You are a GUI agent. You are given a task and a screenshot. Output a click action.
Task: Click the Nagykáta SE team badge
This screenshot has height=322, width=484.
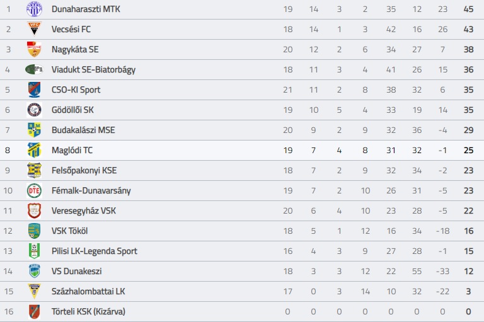(x=34, y=49)
